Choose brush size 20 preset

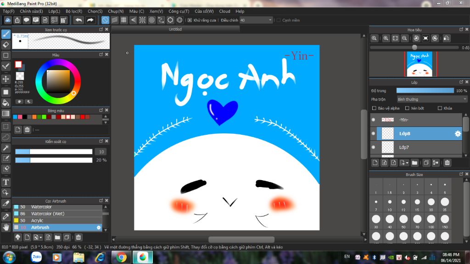tap(431, 203)
